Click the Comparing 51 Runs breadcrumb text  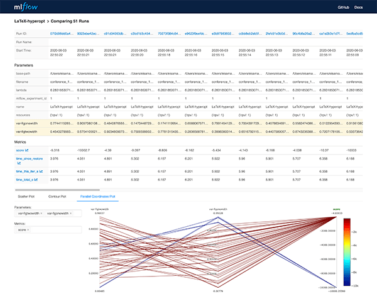70,21
